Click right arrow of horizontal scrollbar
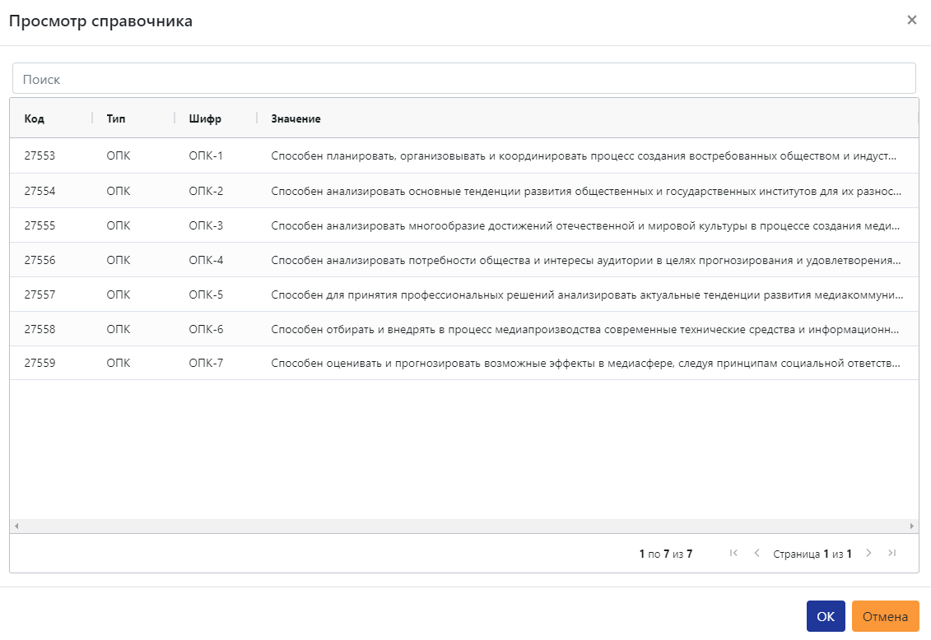Viewport: 931px width, 640px height. [x=912, y=526]
